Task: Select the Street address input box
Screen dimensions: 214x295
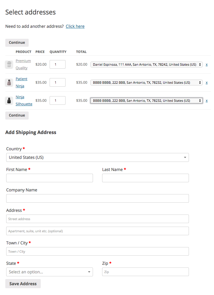Action: (97, 219)
